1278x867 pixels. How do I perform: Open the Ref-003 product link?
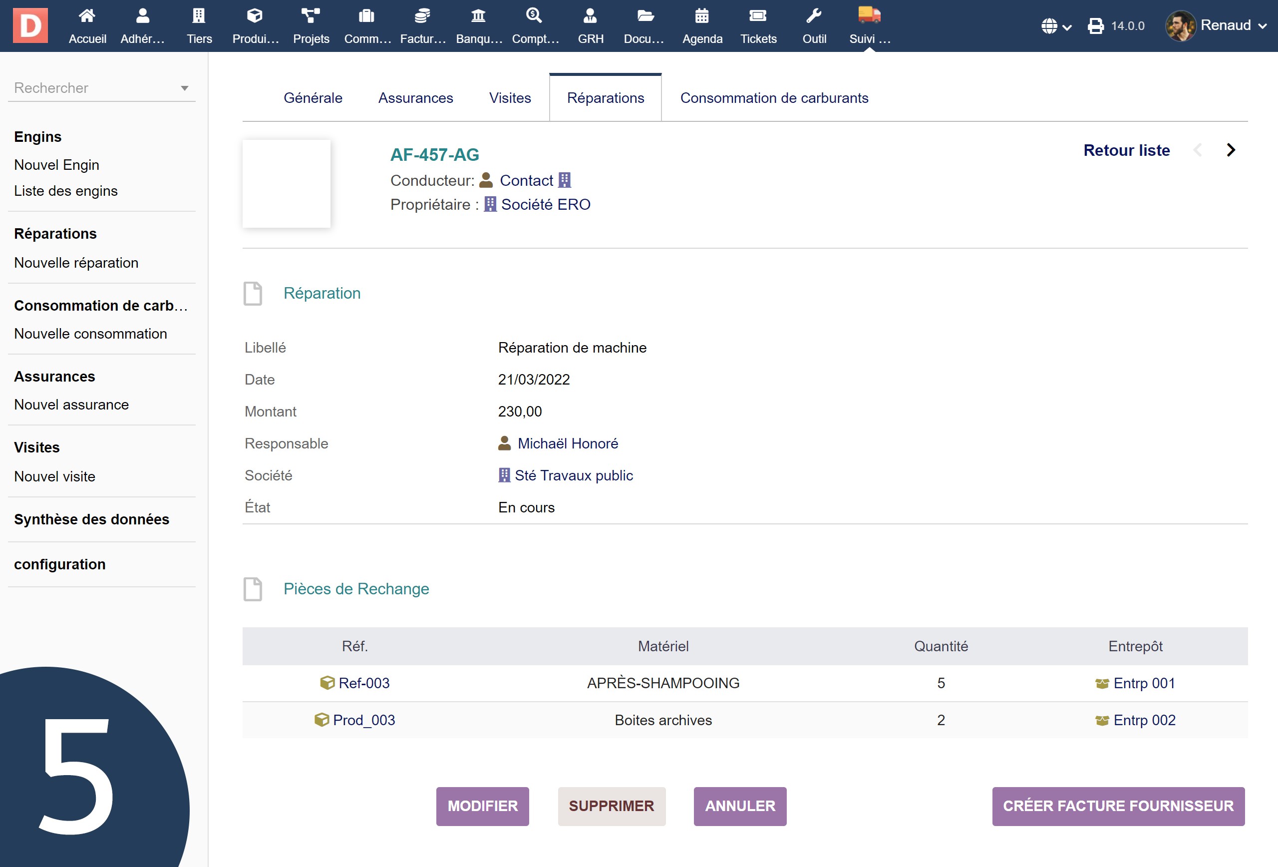click(x=364, y=683)
